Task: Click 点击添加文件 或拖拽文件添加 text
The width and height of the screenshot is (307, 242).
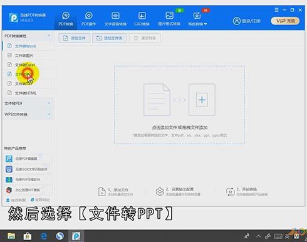Action: pyautogui.click(x=180, y=127)
